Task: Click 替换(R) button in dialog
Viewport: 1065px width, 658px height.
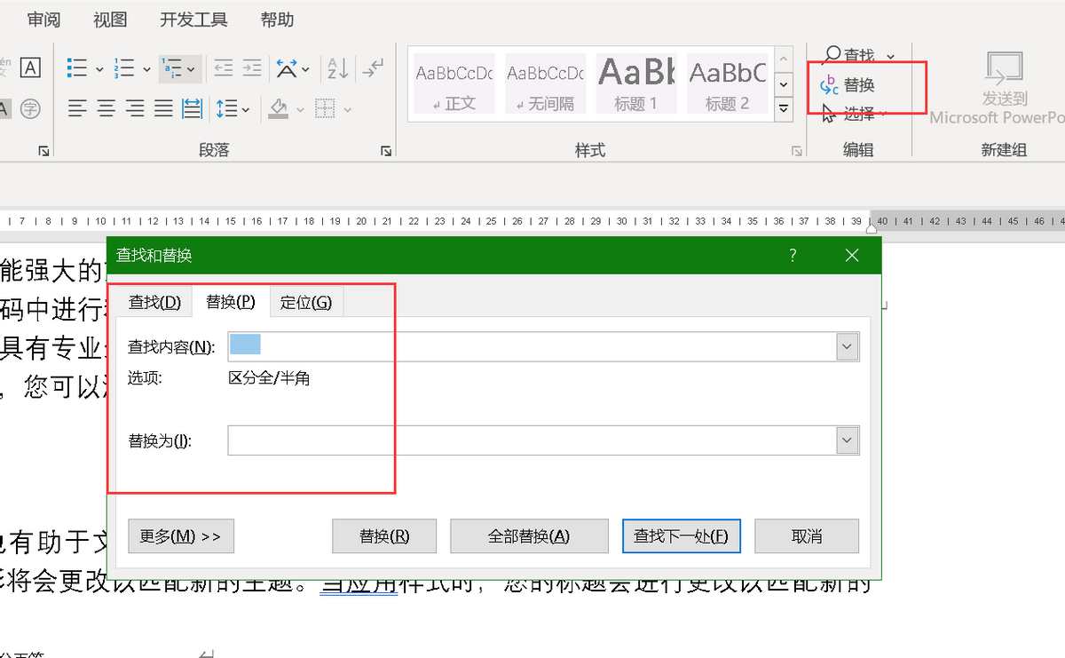Action: [384, 536]
